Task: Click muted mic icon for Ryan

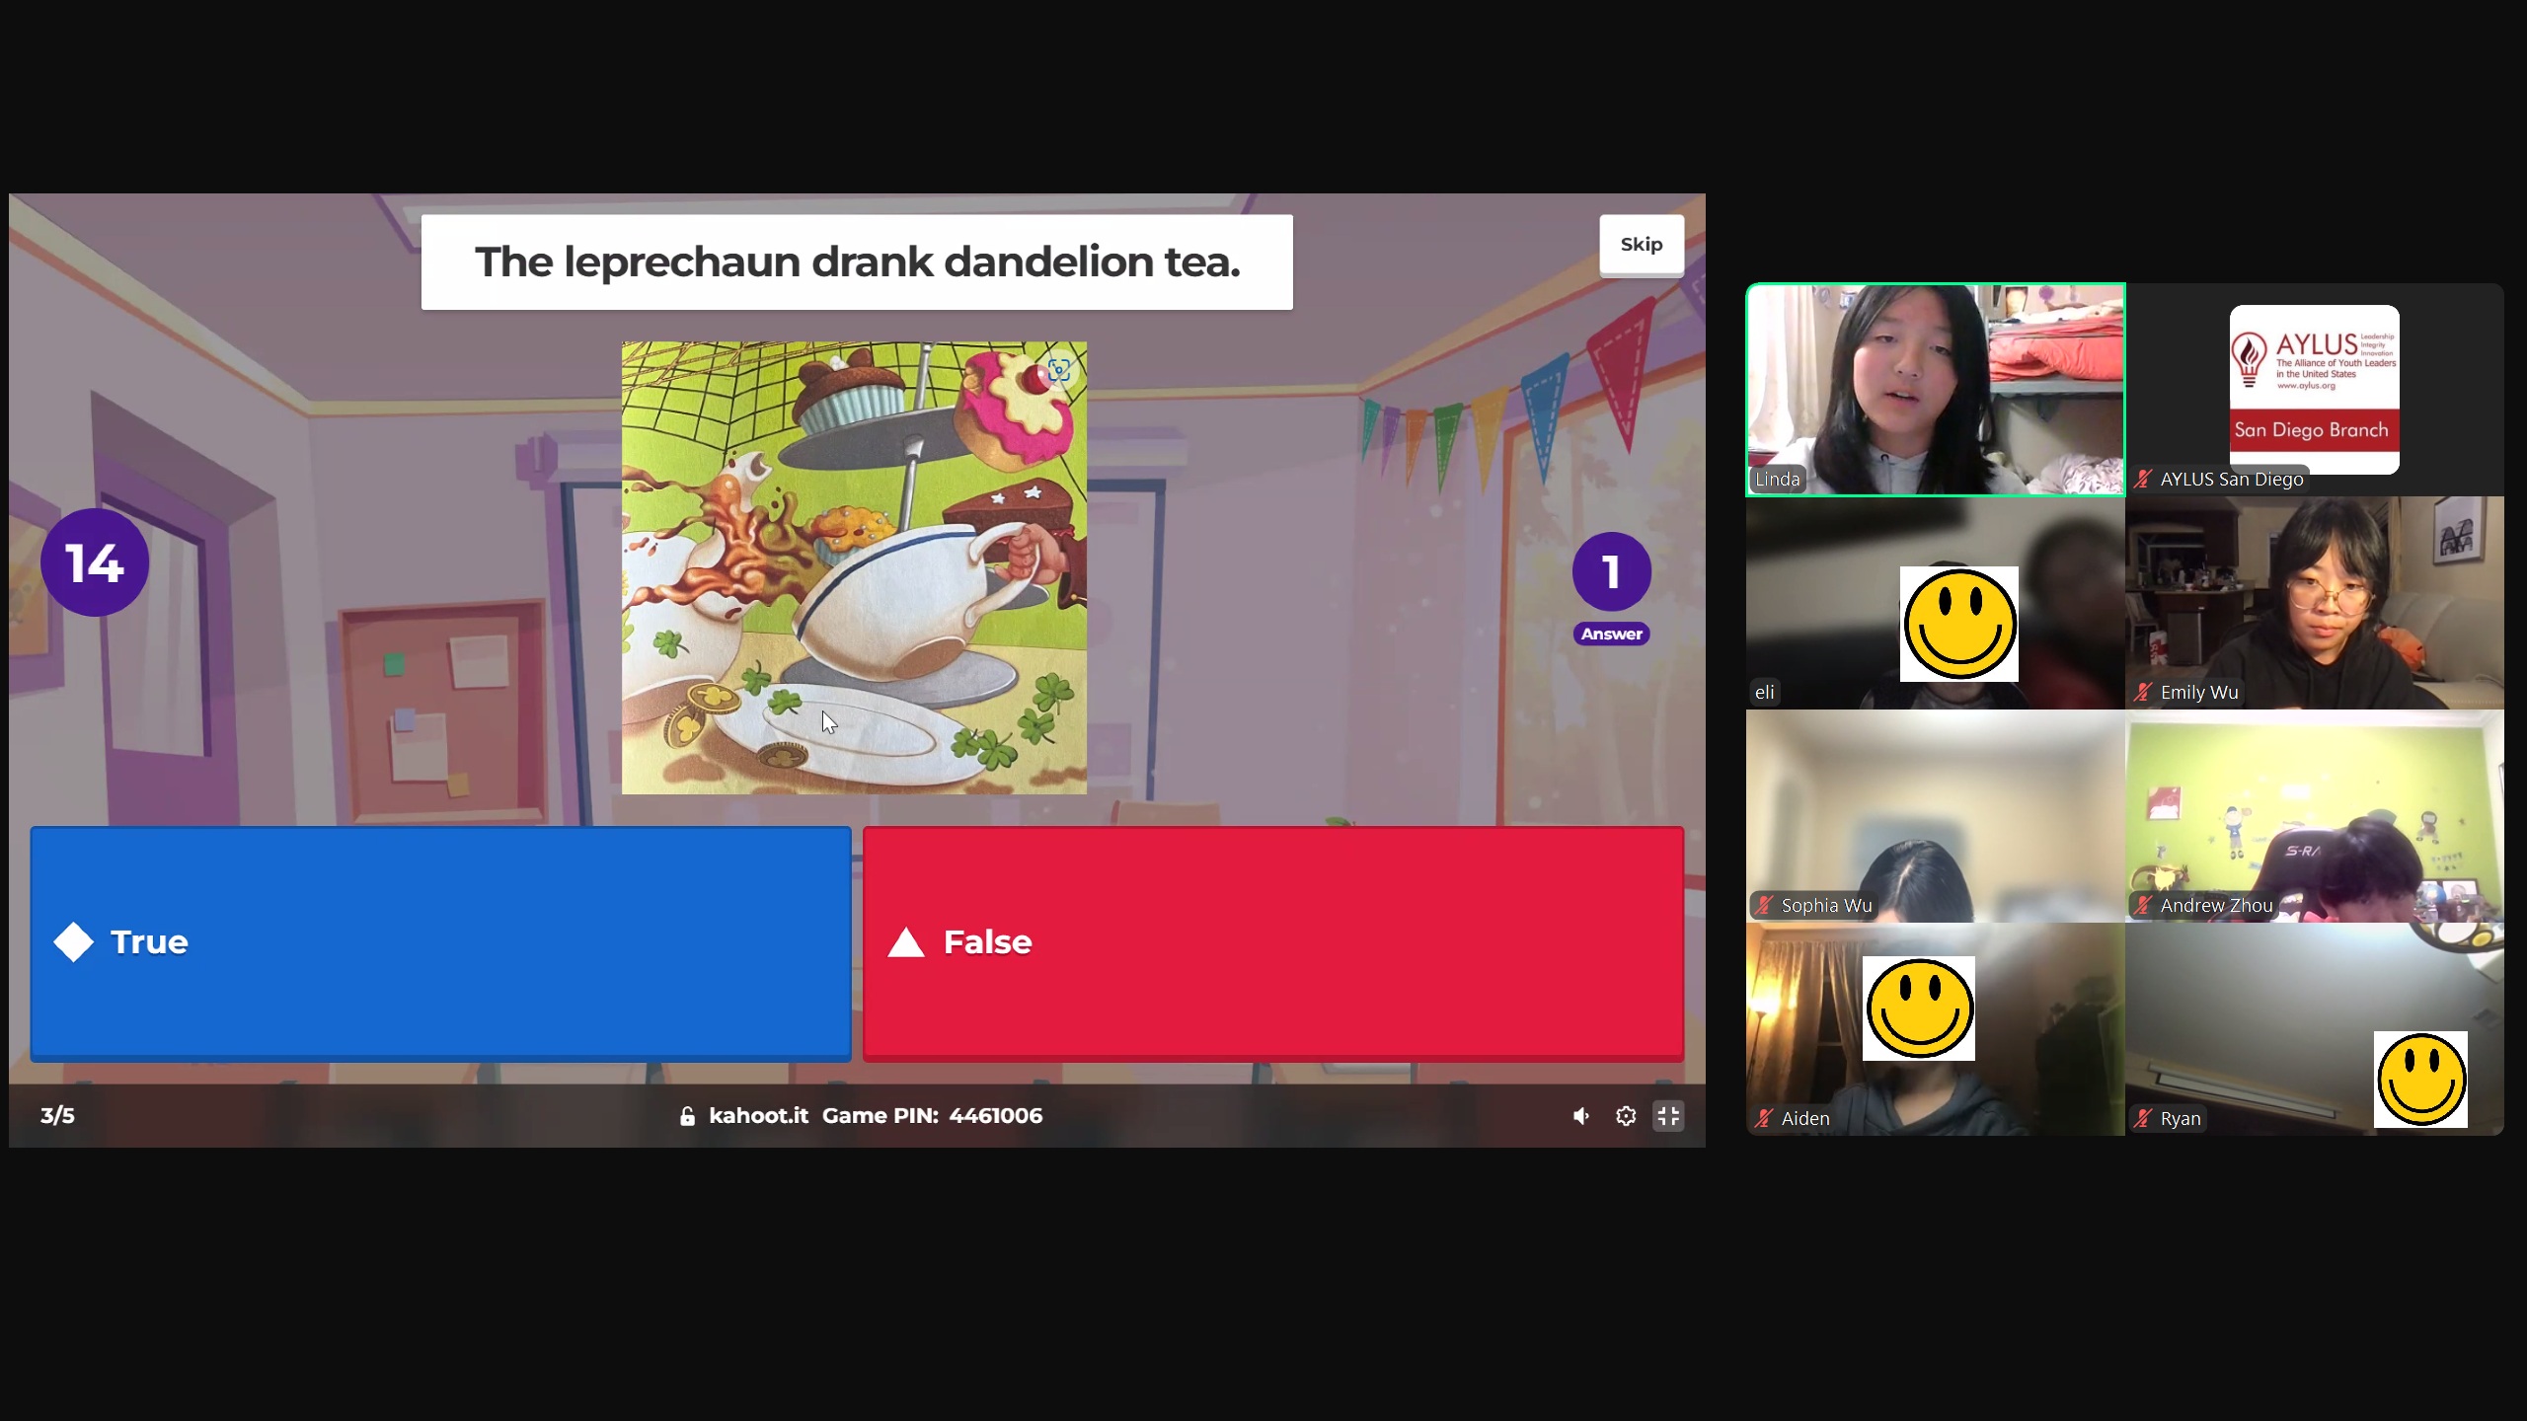Action: pyautogui.click(x=2142, y=1119)
